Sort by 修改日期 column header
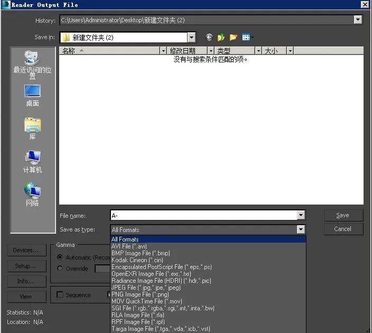 187,51
